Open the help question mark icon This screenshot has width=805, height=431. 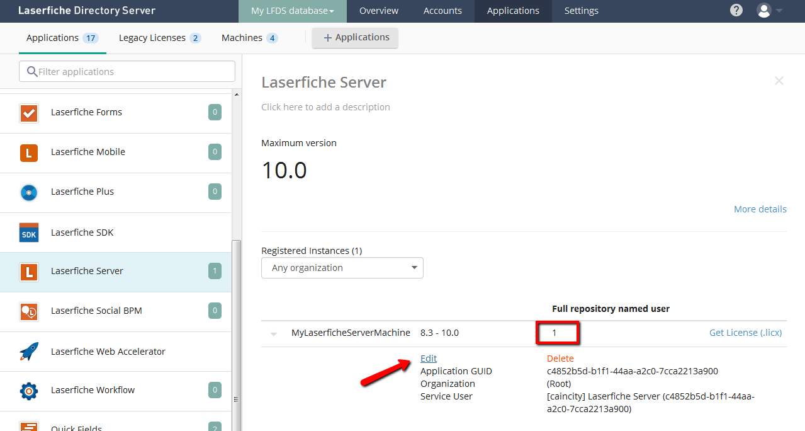(x=736, y=10)
